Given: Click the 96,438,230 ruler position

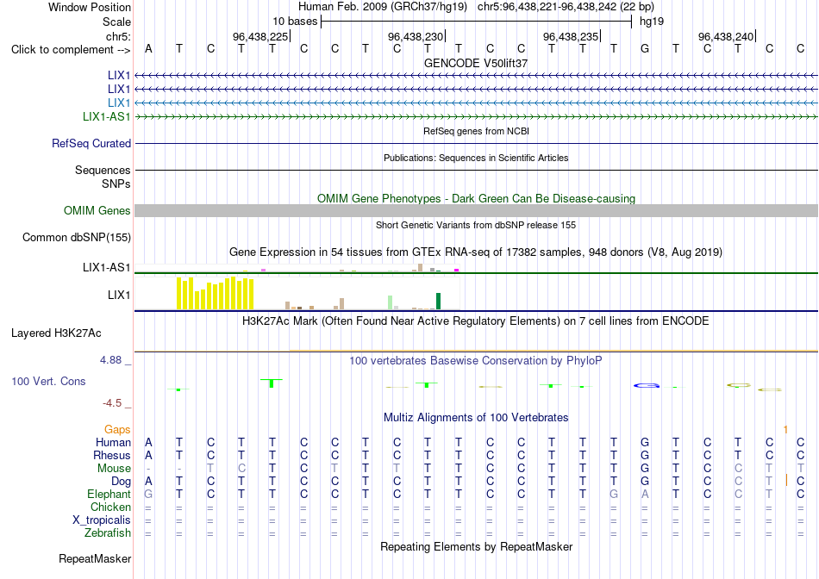Looking at the screenshot, I should (416, 36).
